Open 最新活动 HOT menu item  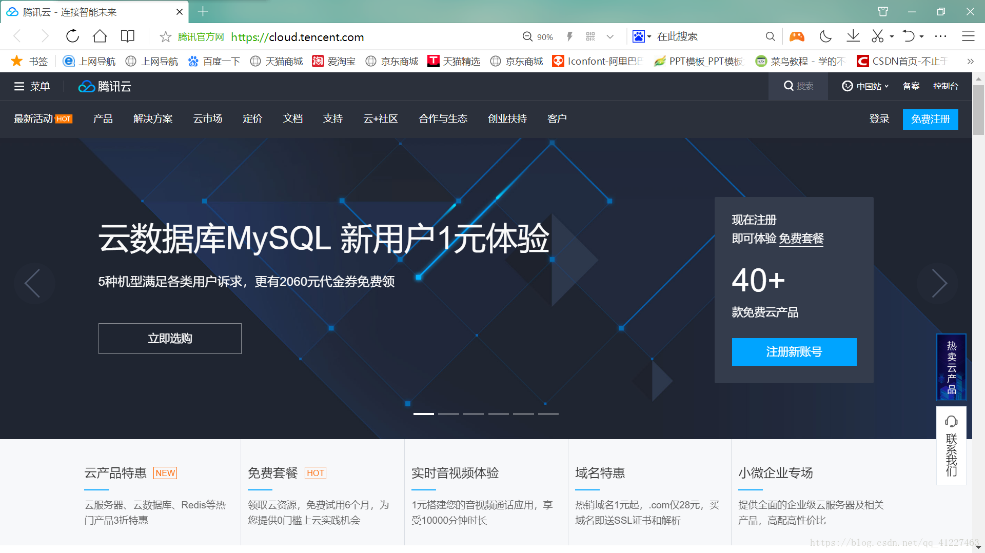[43, 119]
